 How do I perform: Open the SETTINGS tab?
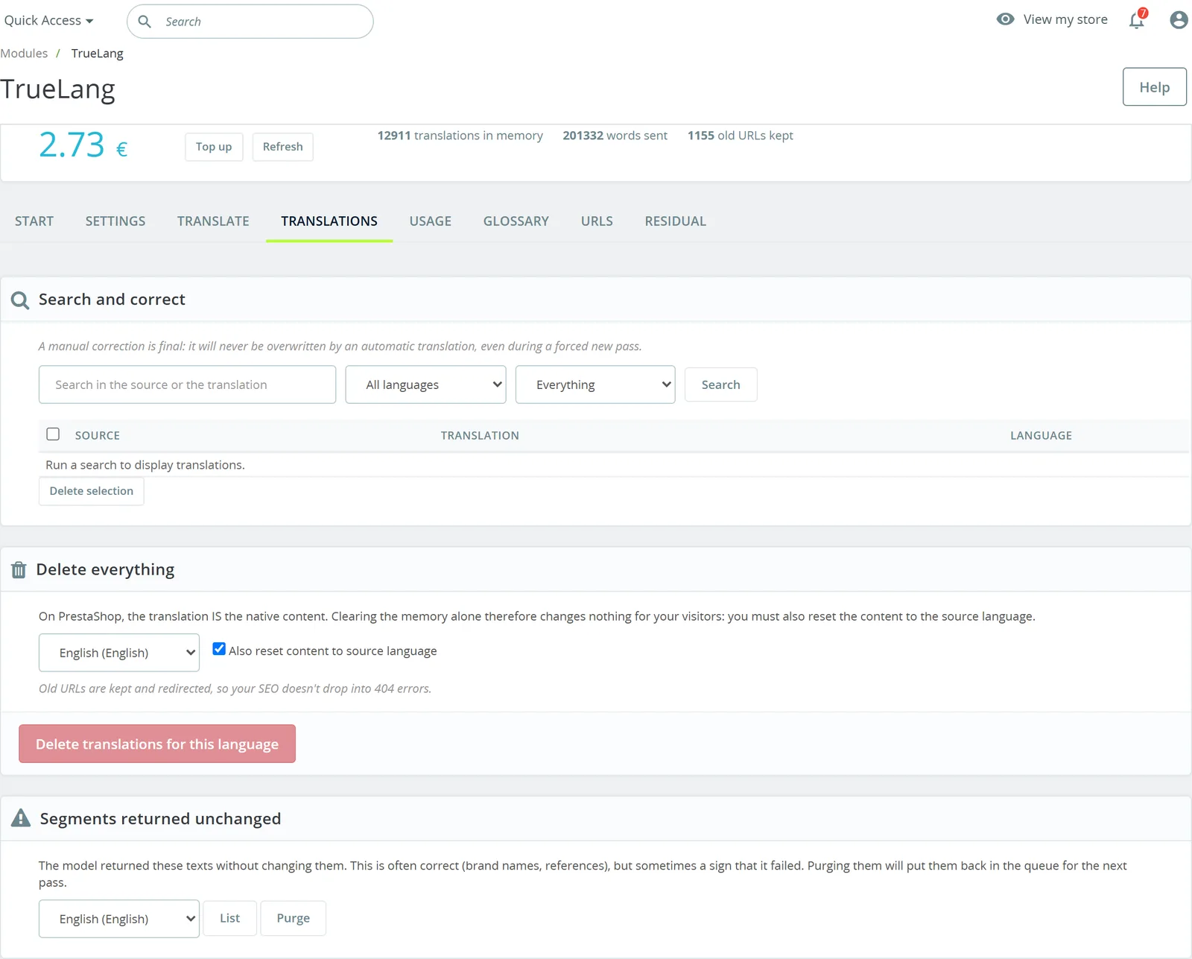point(115,221)
